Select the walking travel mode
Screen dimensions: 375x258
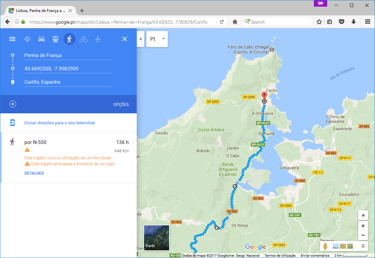70,39
